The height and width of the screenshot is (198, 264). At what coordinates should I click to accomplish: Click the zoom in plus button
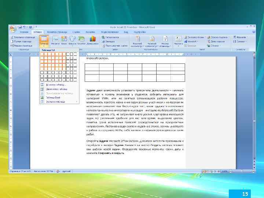[x=253, y=171]
